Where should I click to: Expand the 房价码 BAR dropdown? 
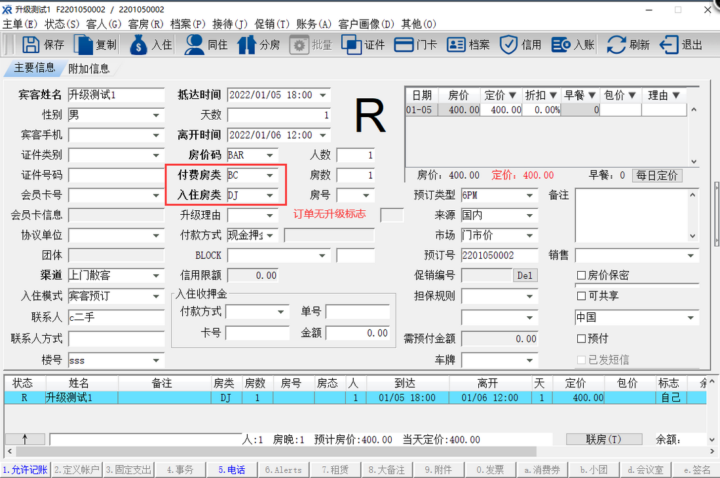[270, 155]
